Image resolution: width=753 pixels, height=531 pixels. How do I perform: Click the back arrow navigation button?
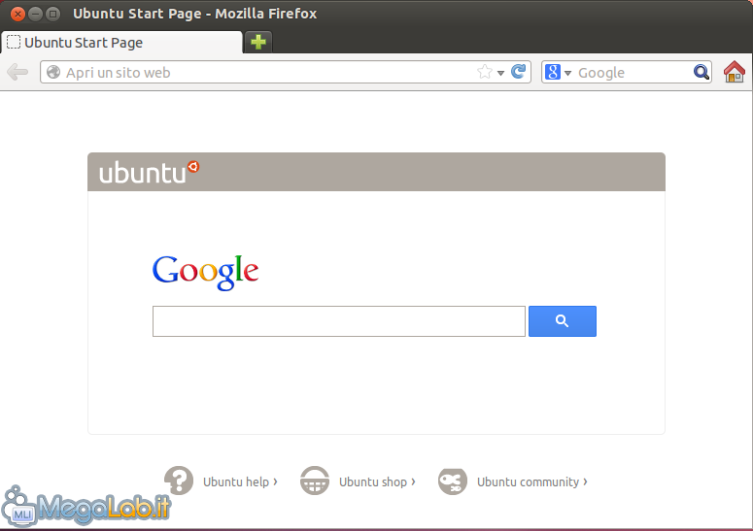(x=17, y=73)
